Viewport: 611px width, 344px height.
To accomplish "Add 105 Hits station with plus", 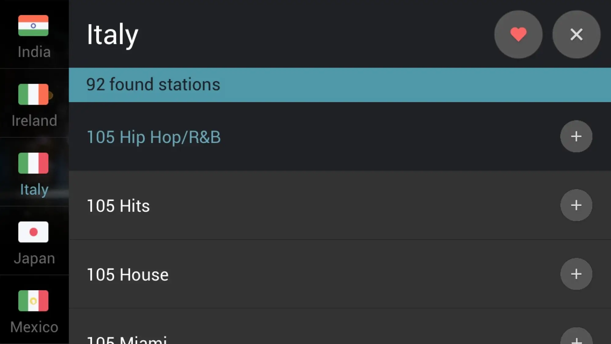I will [576, 205].
